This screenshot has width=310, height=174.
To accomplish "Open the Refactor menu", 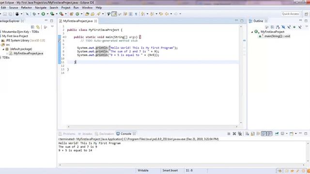I will pos(27,8).
